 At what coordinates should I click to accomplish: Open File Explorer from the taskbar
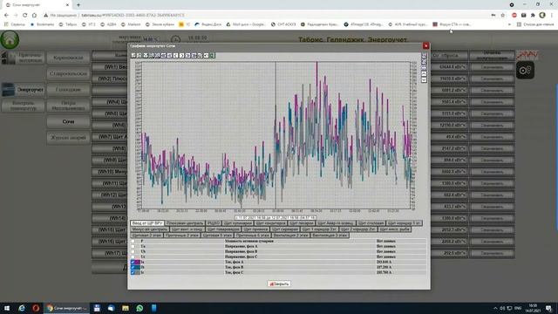coord(126,308)
